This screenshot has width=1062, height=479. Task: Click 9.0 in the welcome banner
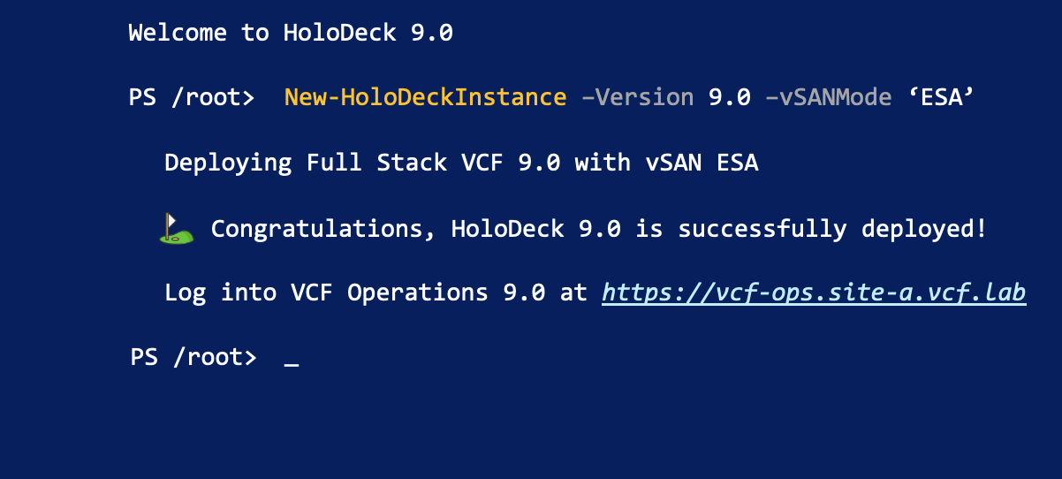(x=432, y=34)
